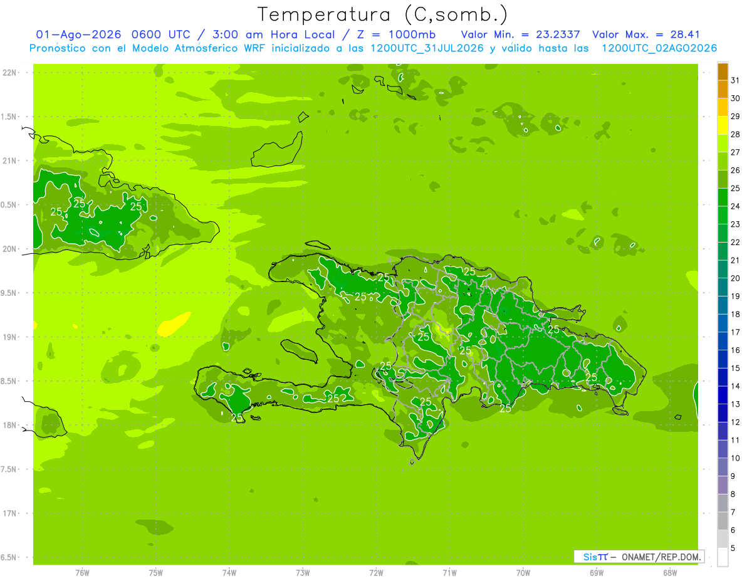Click the 70W longitude label
Screen dimensions: 752x581
[523, 572]
